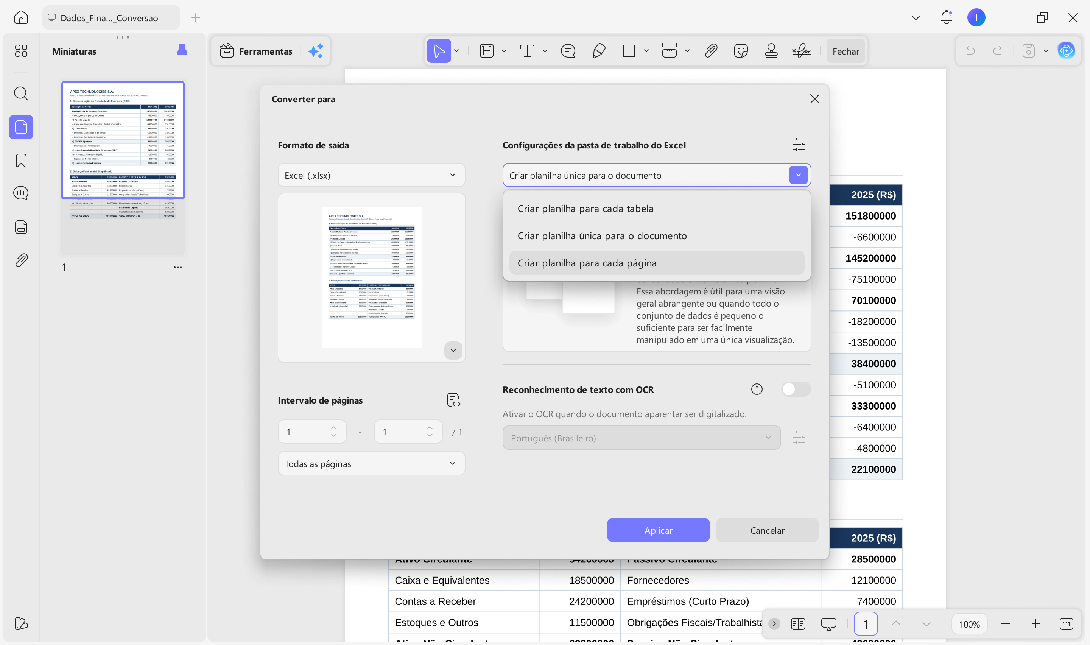Open the form fields sidebar icon

pyautogui.click(x=21, y=227)
